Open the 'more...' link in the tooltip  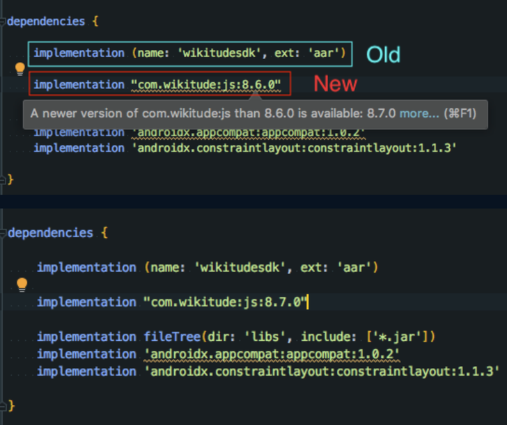(x=419, y=113)
